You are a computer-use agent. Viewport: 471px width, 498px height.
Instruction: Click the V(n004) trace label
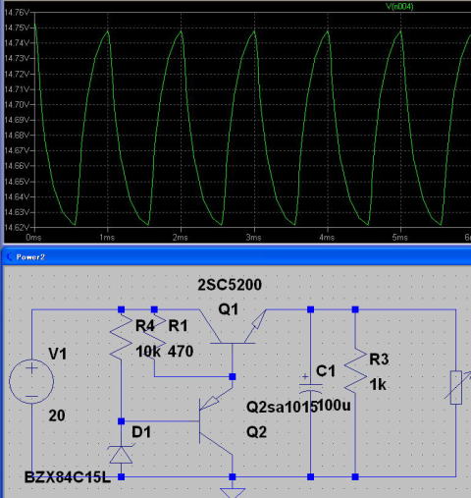(x=399, y=6)
